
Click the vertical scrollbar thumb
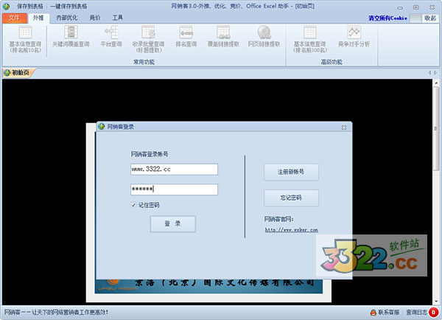click(x=436, y=128)
